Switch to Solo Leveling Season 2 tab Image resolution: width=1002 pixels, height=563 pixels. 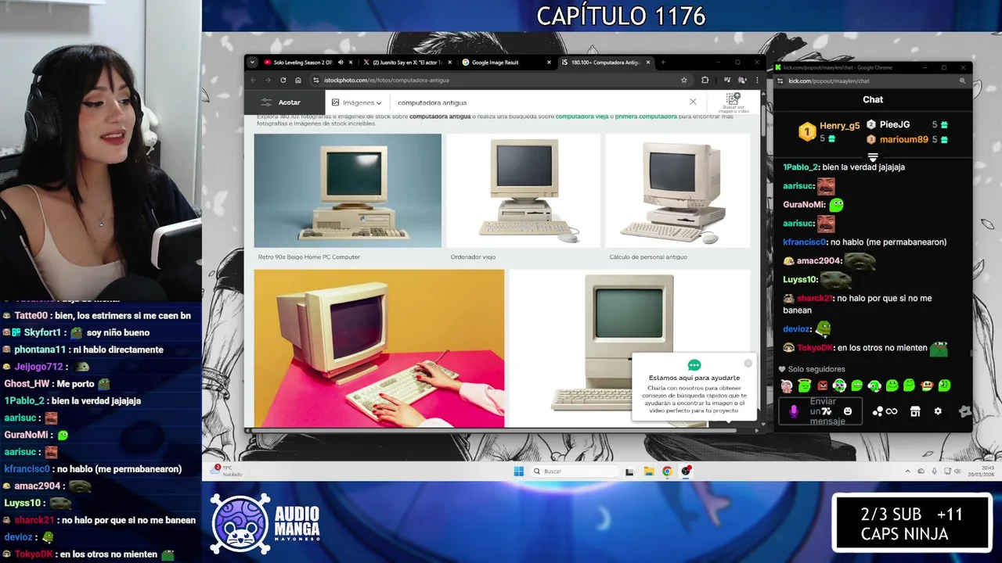coord(303,63)
